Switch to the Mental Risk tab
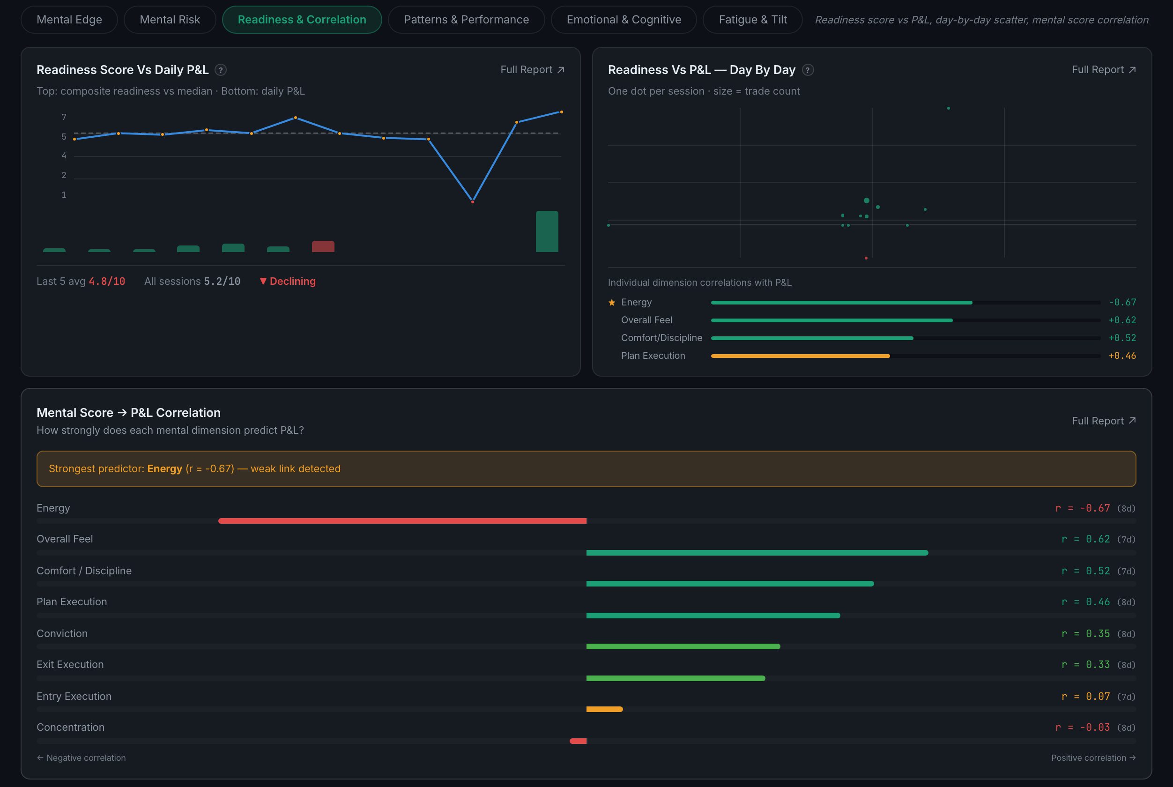 point(170,20)
